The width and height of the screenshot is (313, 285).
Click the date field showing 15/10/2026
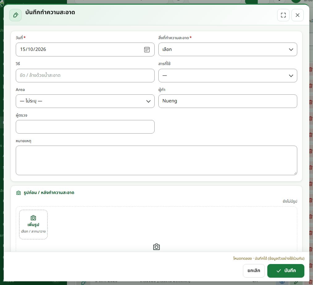coord(85,49)
